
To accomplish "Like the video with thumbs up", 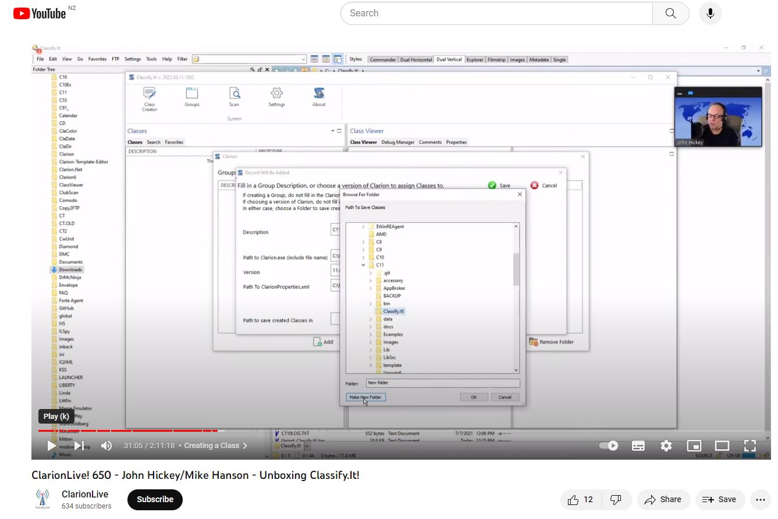I will (581, 499).
